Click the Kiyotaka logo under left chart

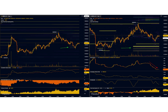tap(6, 94)
